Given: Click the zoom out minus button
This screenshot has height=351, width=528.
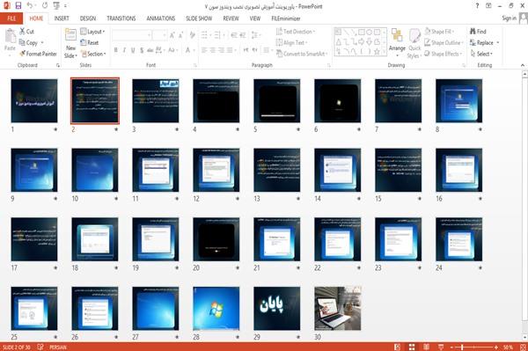Looking at the screenshot, I should [452, 347].
